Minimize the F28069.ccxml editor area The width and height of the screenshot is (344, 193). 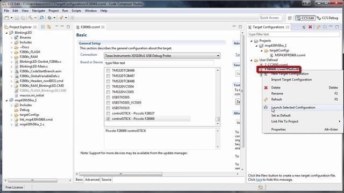[x=234, y=26]
